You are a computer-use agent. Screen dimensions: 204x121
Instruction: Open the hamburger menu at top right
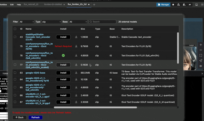(x=202, y=5)
